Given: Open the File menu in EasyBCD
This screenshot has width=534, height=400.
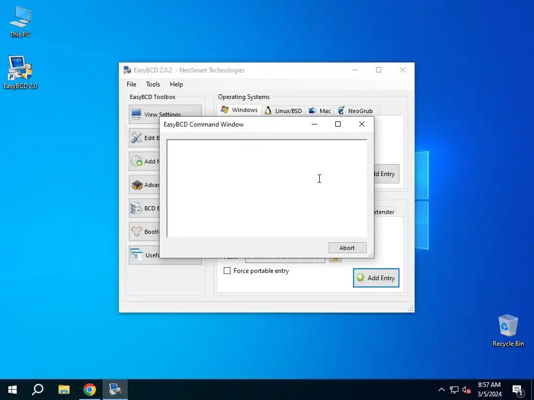Looking at the screenshot, I should tap(131, 84).
